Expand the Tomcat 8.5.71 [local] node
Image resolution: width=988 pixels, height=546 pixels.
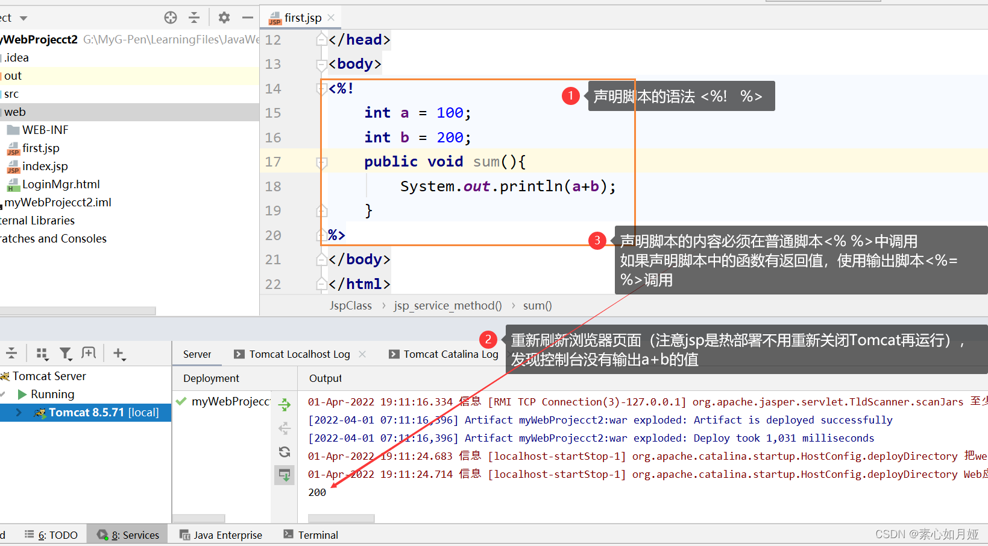tap(19, 413)
